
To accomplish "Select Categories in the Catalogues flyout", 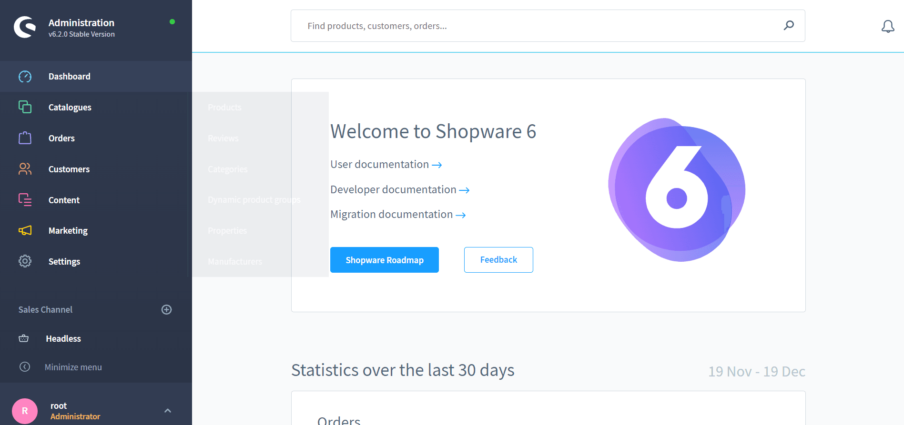I will [x=227, y=169].
